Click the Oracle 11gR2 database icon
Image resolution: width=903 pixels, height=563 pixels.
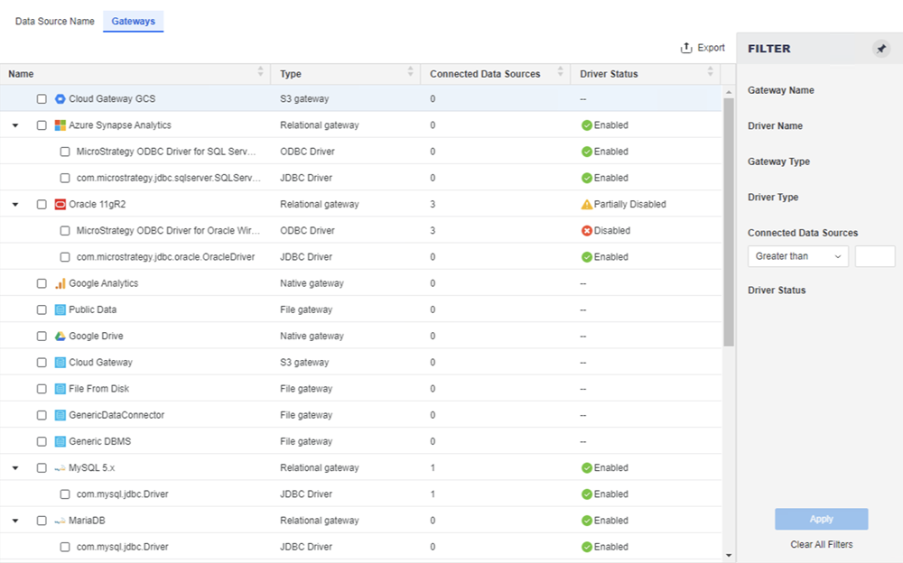[61, 205]
